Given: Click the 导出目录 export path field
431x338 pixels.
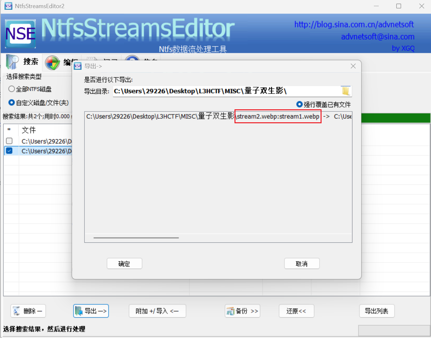Looking at the screenshot, I should coord(224,91).
